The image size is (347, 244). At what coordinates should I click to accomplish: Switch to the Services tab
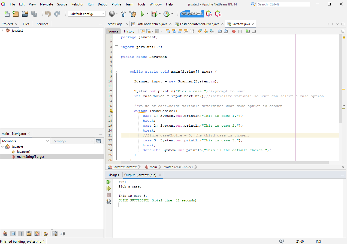(43, 24)
